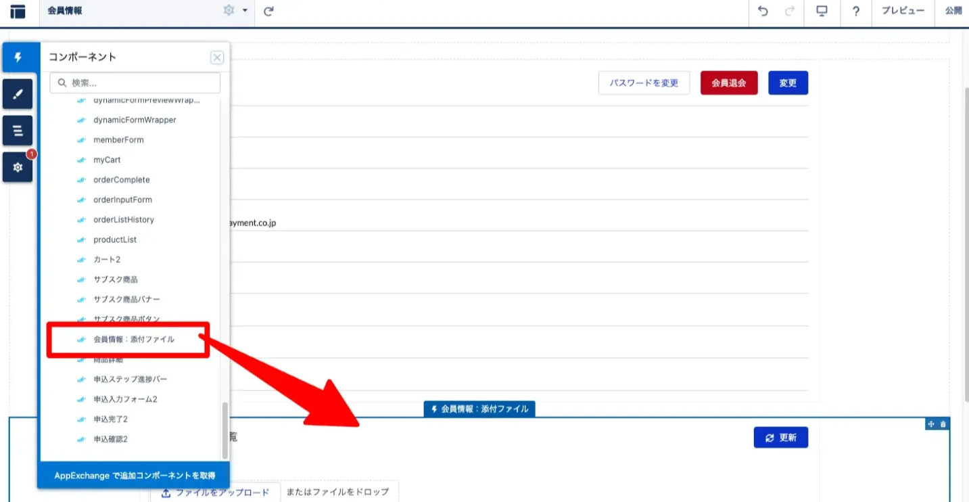The image size is (969, 502).
Task: Click the move handle on selected component
Action: coord(931,424)
